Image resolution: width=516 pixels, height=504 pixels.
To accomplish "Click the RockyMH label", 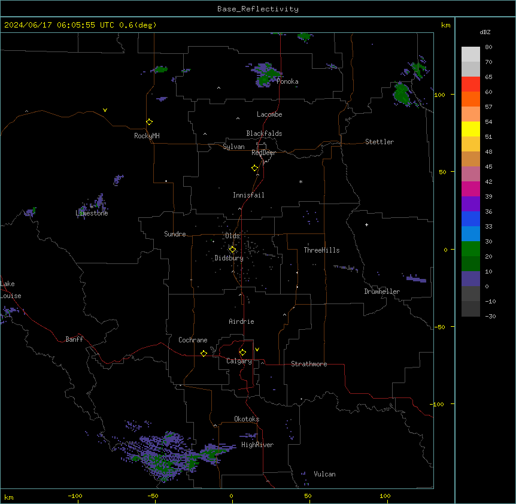I will [x=147, y=136].
